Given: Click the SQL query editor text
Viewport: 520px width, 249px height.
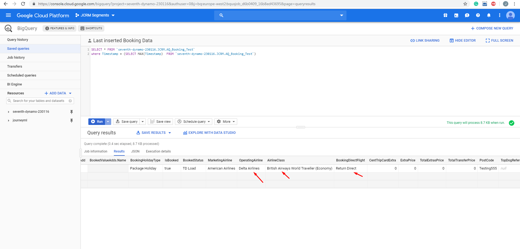Looking at the screenshot, I should coord(174,52).
